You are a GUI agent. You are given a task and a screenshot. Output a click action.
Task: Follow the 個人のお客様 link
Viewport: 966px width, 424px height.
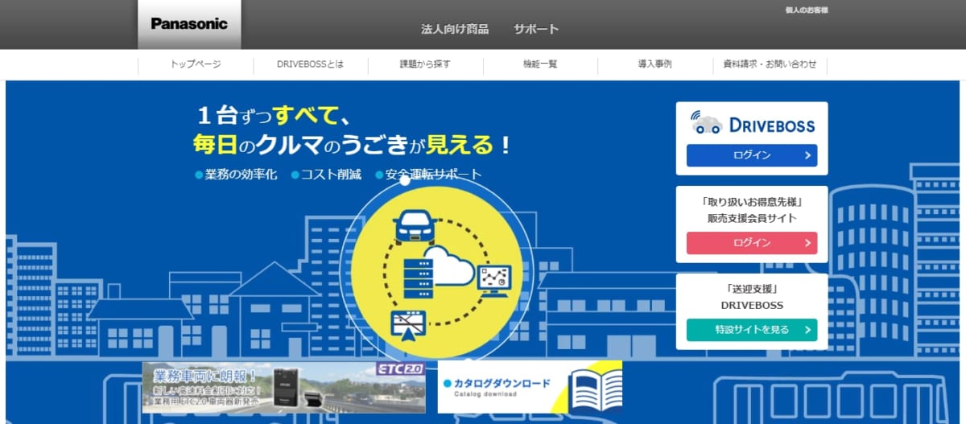pos(807,10)
